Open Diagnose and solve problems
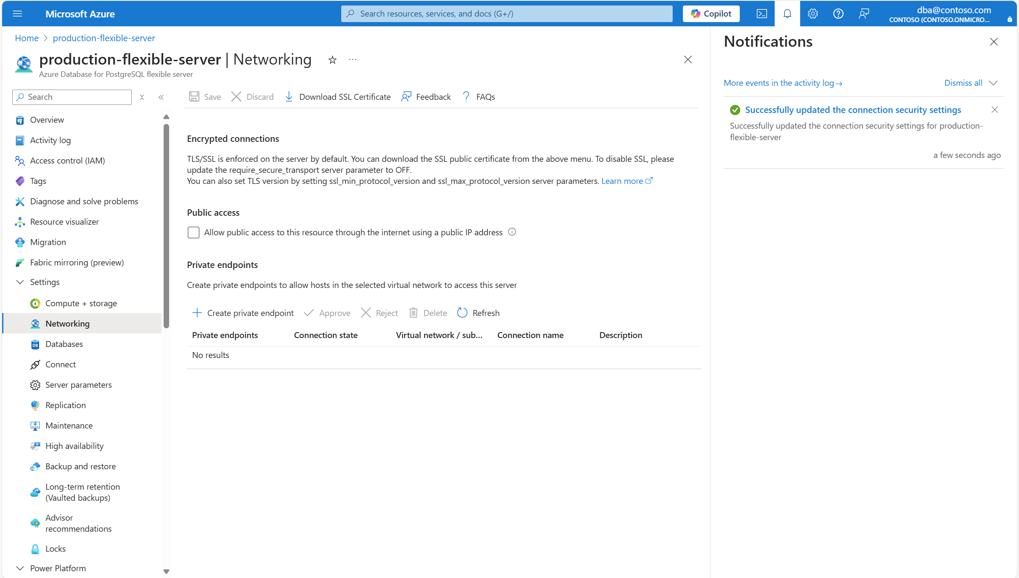The width and height of the screenshot is (1019, 578). (x=84, y=201)
